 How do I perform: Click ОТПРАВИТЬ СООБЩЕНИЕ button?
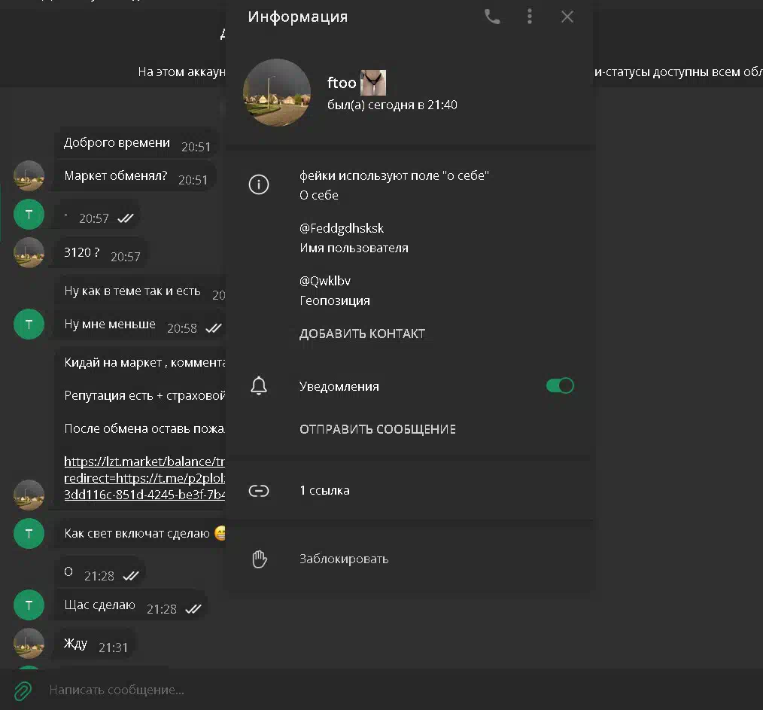click(x=378, y=429)
